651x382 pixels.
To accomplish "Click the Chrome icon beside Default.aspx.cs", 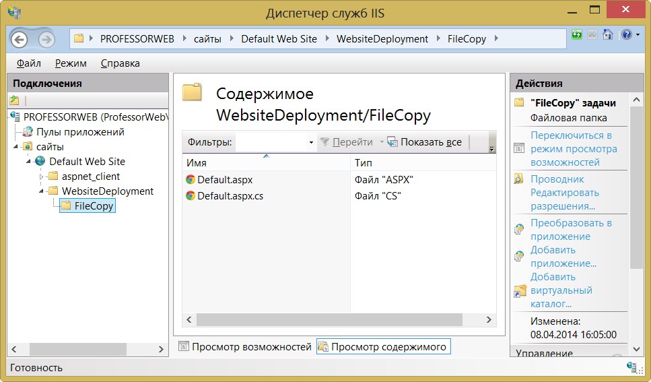I will pyautogui.click(x=191, y=196).
